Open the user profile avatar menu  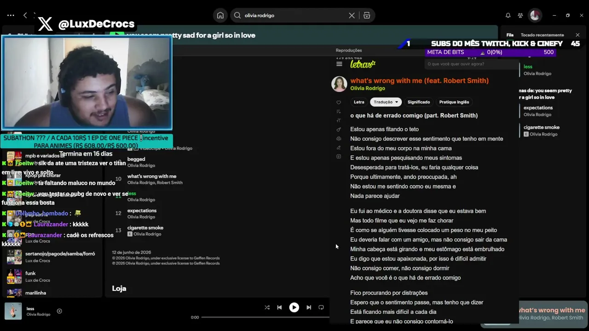tap(535, 15)
